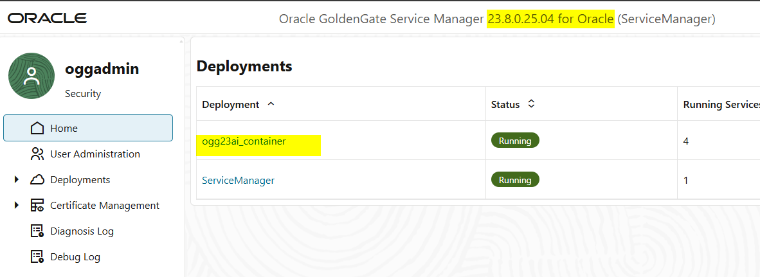Click the oggadmin user avatar

click(31, 76)
